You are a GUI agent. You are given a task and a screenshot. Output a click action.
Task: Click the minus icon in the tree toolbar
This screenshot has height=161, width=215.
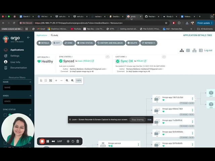tap(61, 80)
